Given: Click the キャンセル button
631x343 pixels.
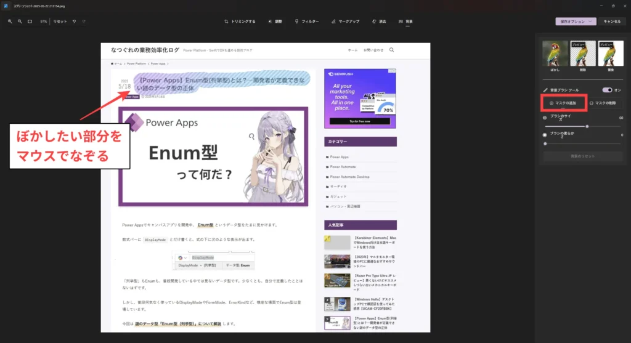Looking at the screenshot, I should (x=612, y=22).
